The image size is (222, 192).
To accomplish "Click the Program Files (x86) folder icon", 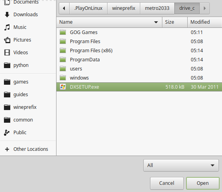I will point(63,50).
